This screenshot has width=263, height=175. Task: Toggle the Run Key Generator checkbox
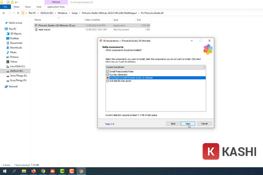107,74
